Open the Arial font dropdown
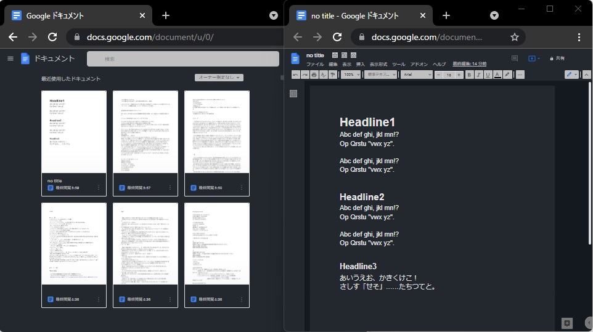Image resolution: width=593 pixels, height=332 pixels. point(416,75)
